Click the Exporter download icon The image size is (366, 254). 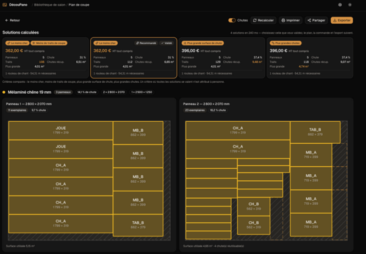335,20
